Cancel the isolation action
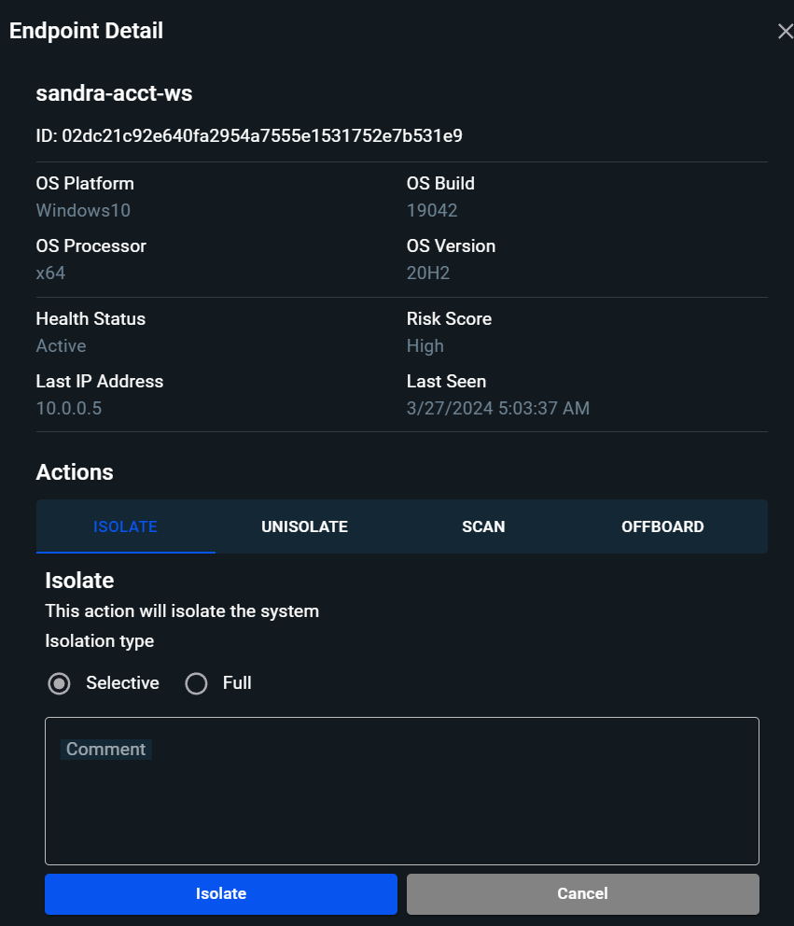This screenshot has width=794, height=926. point(582,893)
